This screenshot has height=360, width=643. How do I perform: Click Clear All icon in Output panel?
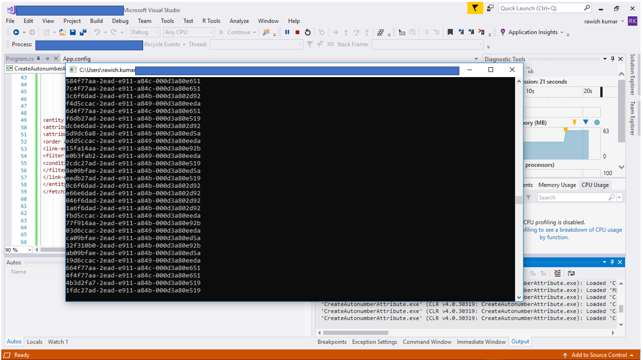[557, 273]
